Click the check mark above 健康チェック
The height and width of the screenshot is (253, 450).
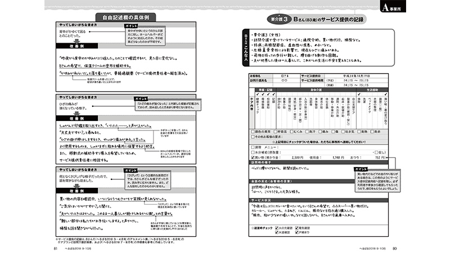258,94
